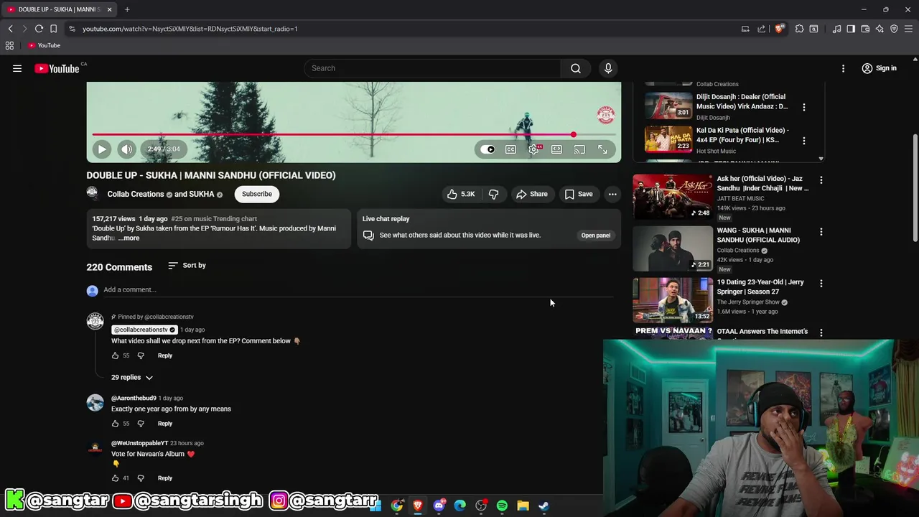Open the browser extensions puzzle icon

799,29
